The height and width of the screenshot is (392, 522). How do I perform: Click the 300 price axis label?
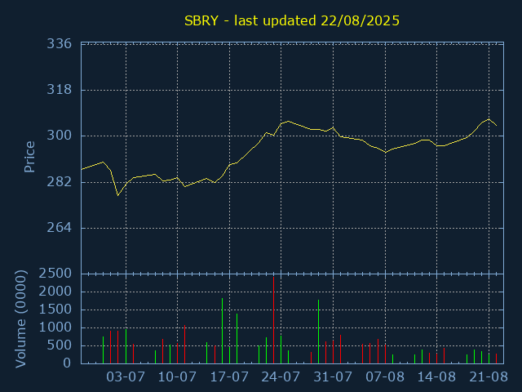[60, 136]
